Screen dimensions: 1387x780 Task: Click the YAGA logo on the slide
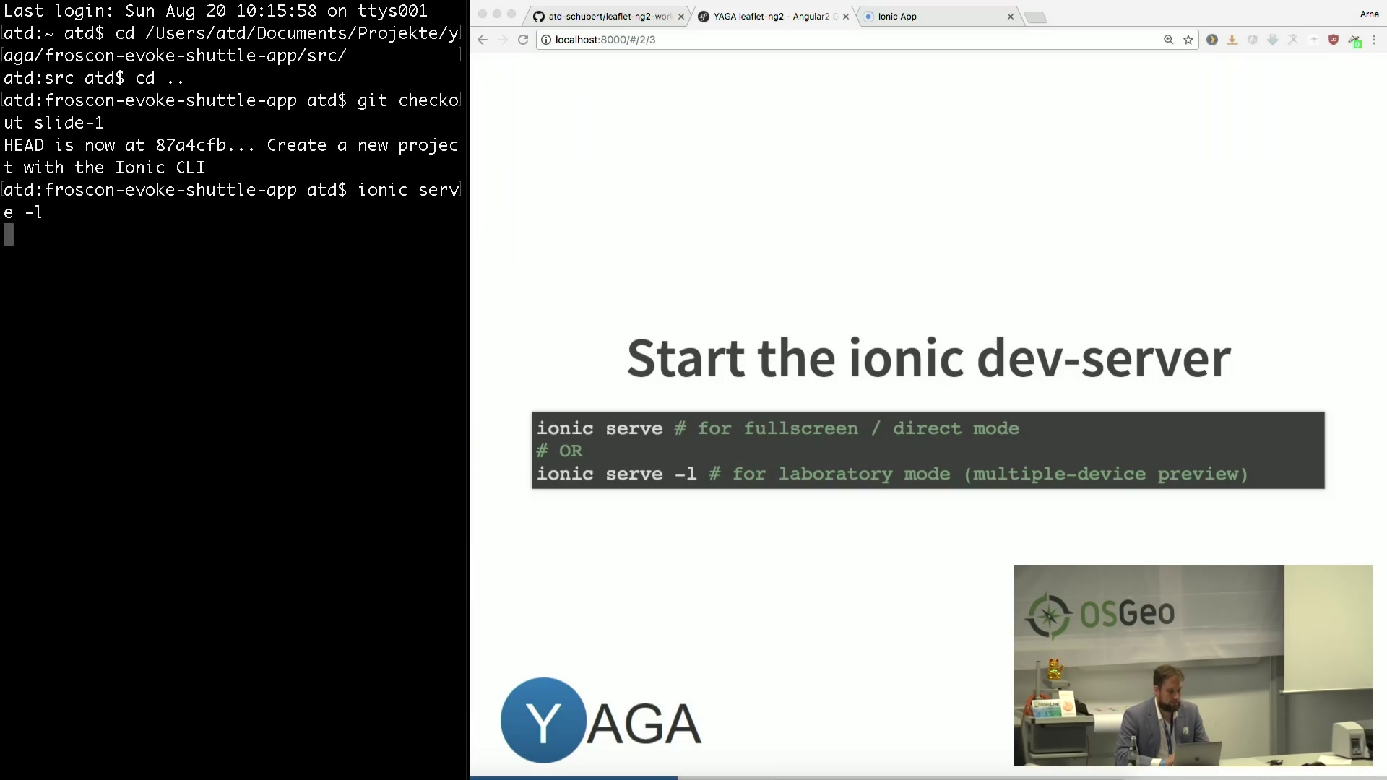(x=601, y=720)
